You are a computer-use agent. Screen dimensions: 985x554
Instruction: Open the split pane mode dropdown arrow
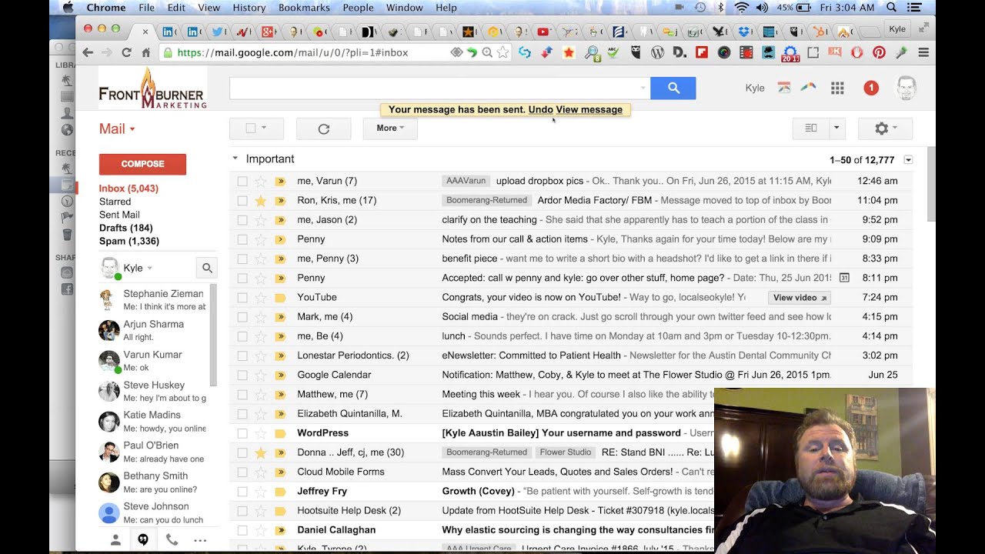[836, 128]
